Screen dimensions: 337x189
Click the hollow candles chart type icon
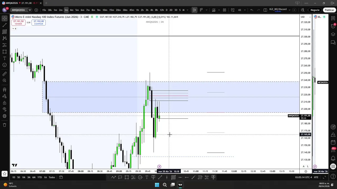[201, 10]
